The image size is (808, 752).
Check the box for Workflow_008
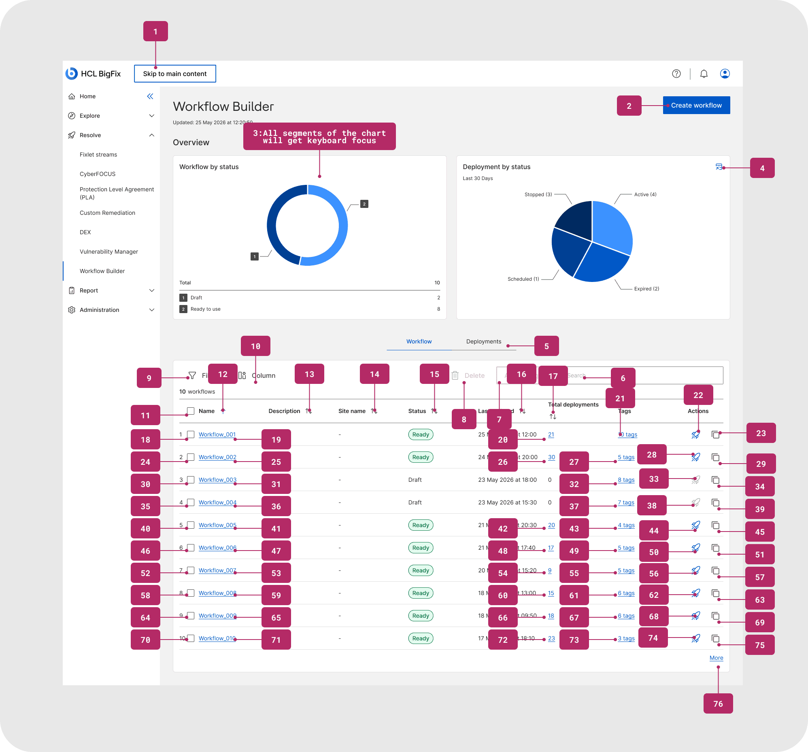191,593
